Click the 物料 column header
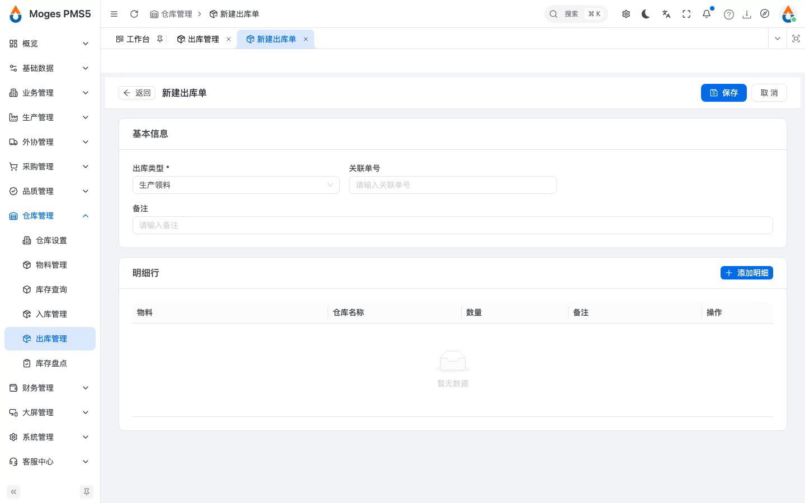805x503 pixels. [x=230, y=312]
